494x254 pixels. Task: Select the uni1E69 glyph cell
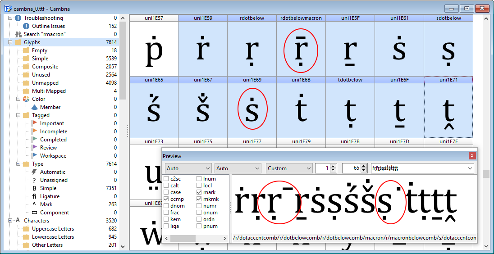(x=252, y=107)
